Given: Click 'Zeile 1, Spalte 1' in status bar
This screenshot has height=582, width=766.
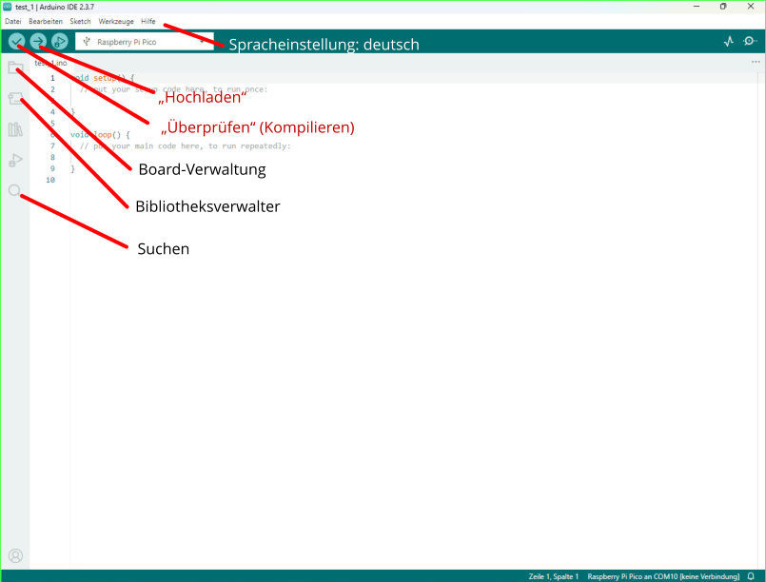Looking at the screenshot, I should click(x=553, y=576).
